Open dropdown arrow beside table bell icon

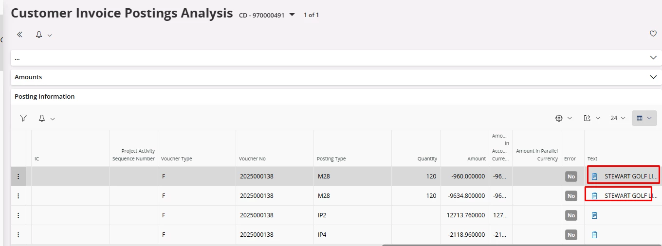(53, 119)
